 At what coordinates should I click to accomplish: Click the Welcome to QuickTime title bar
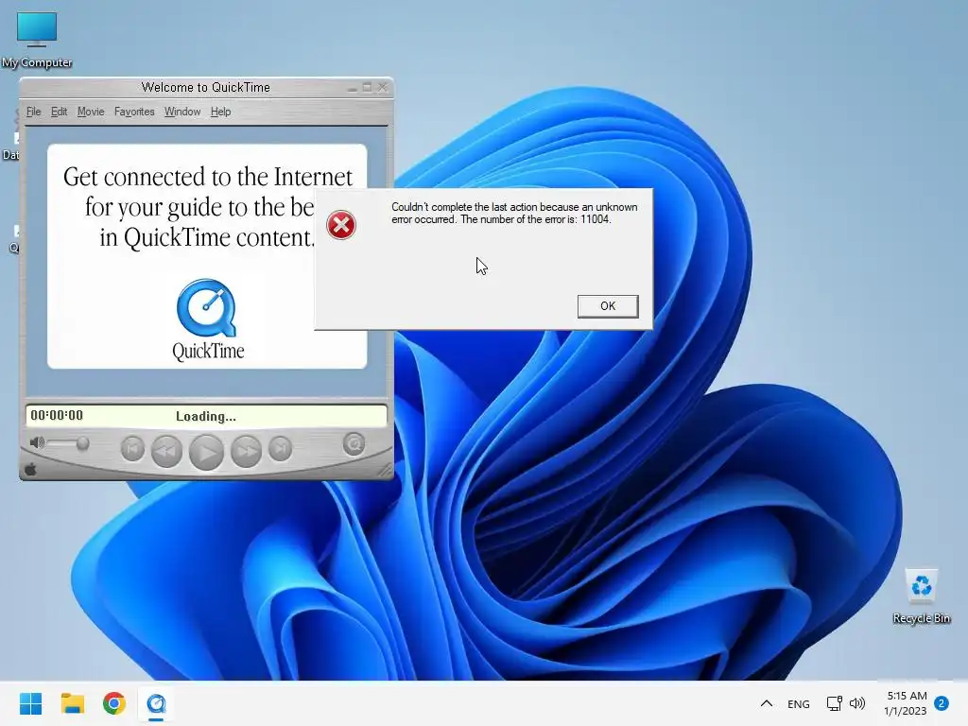pyautogui.click(x=205, y=88)
